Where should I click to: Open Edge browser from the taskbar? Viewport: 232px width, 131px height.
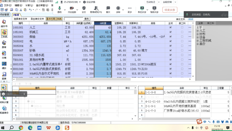[30, 128]
